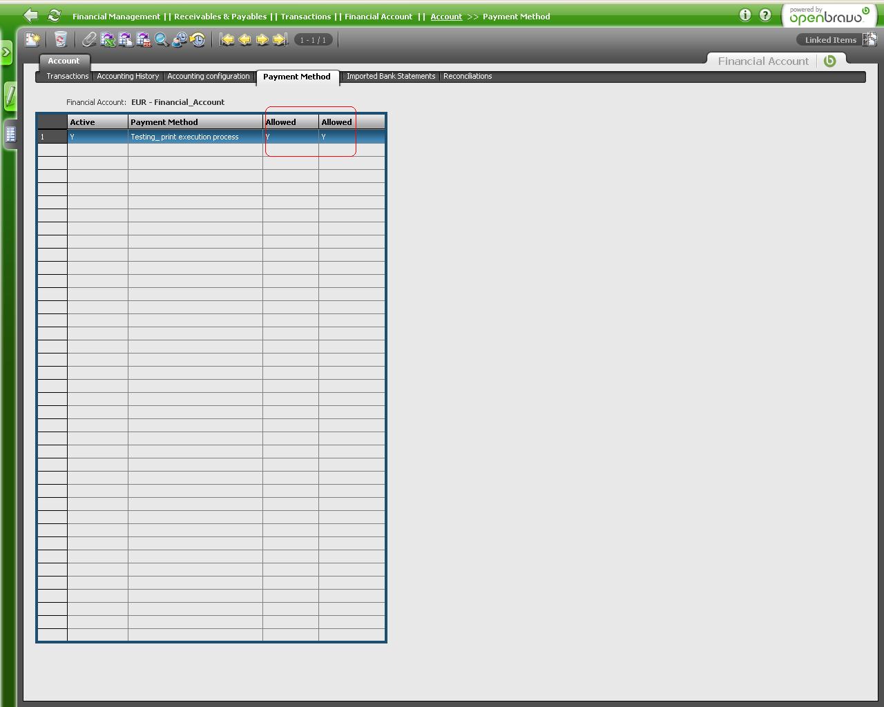Export the grid to PDF

pyautogui.click(x=144, y=40)
